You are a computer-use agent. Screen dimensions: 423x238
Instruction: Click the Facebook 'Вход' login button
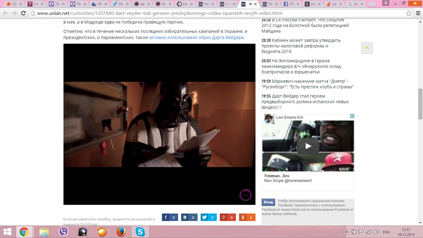pyautogui.click(x=268, y=202)
